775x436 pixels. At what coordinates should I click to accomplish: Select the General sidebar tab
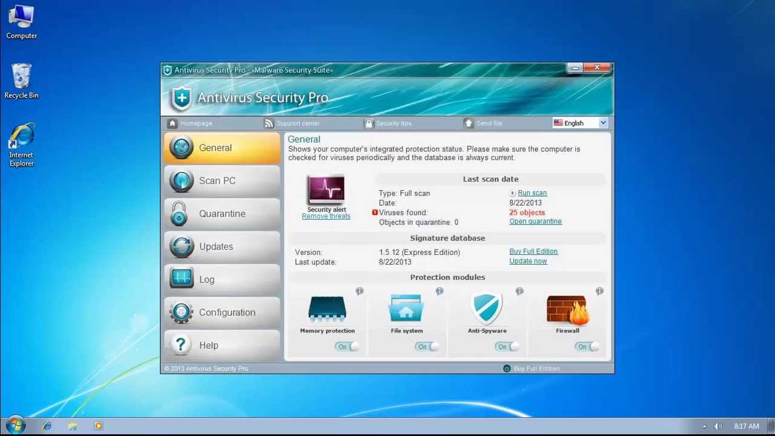point(222,148)
